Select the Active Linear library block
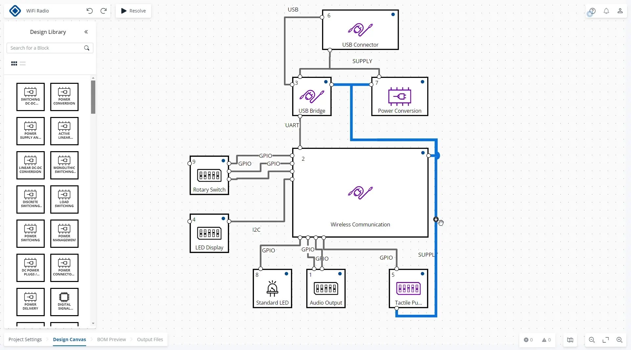 click(x=64, y=131)
